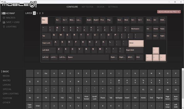Select the Left Shift key on layout
The image size is (184, 109).
[x=49, y=50]
